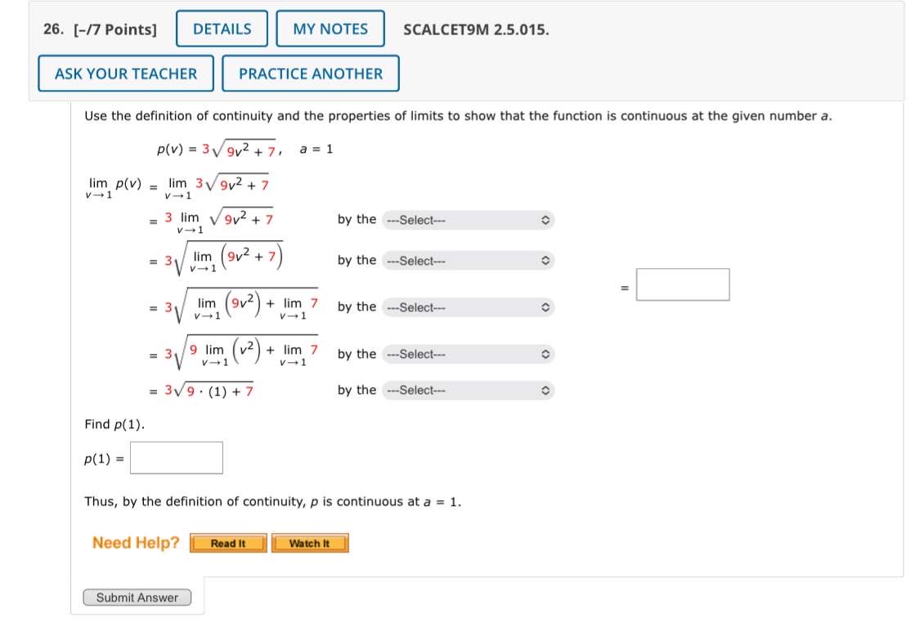
Task: Click the chevron icon beside the fourth Select menu
Action: 547,354
